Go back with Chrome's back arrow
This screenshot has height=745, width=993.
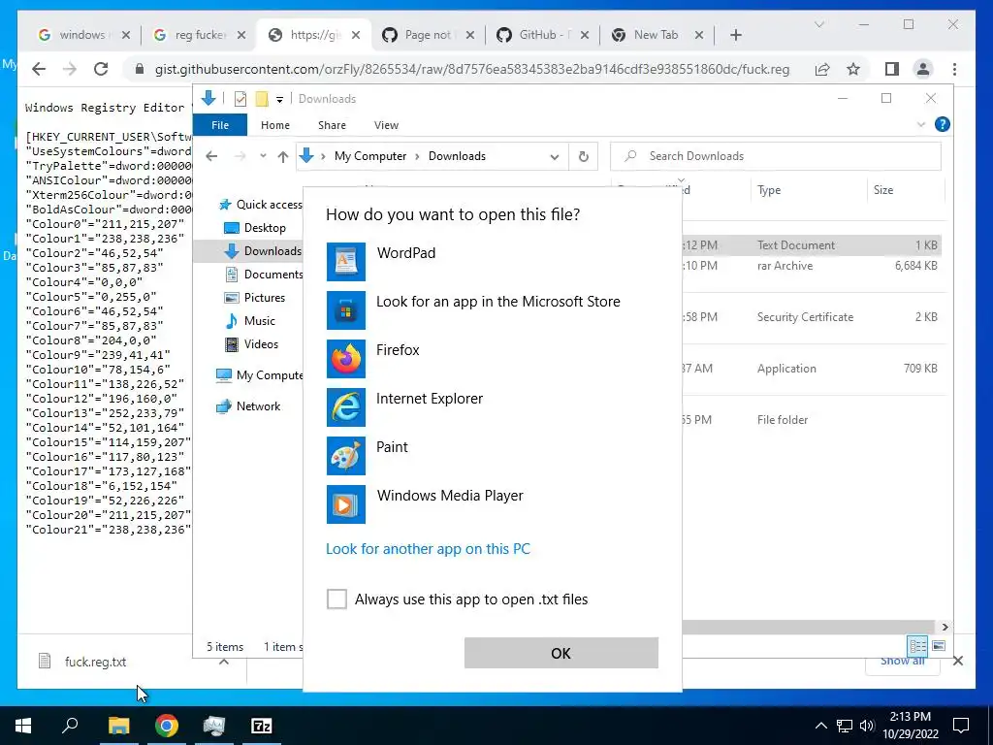(39, 69)
